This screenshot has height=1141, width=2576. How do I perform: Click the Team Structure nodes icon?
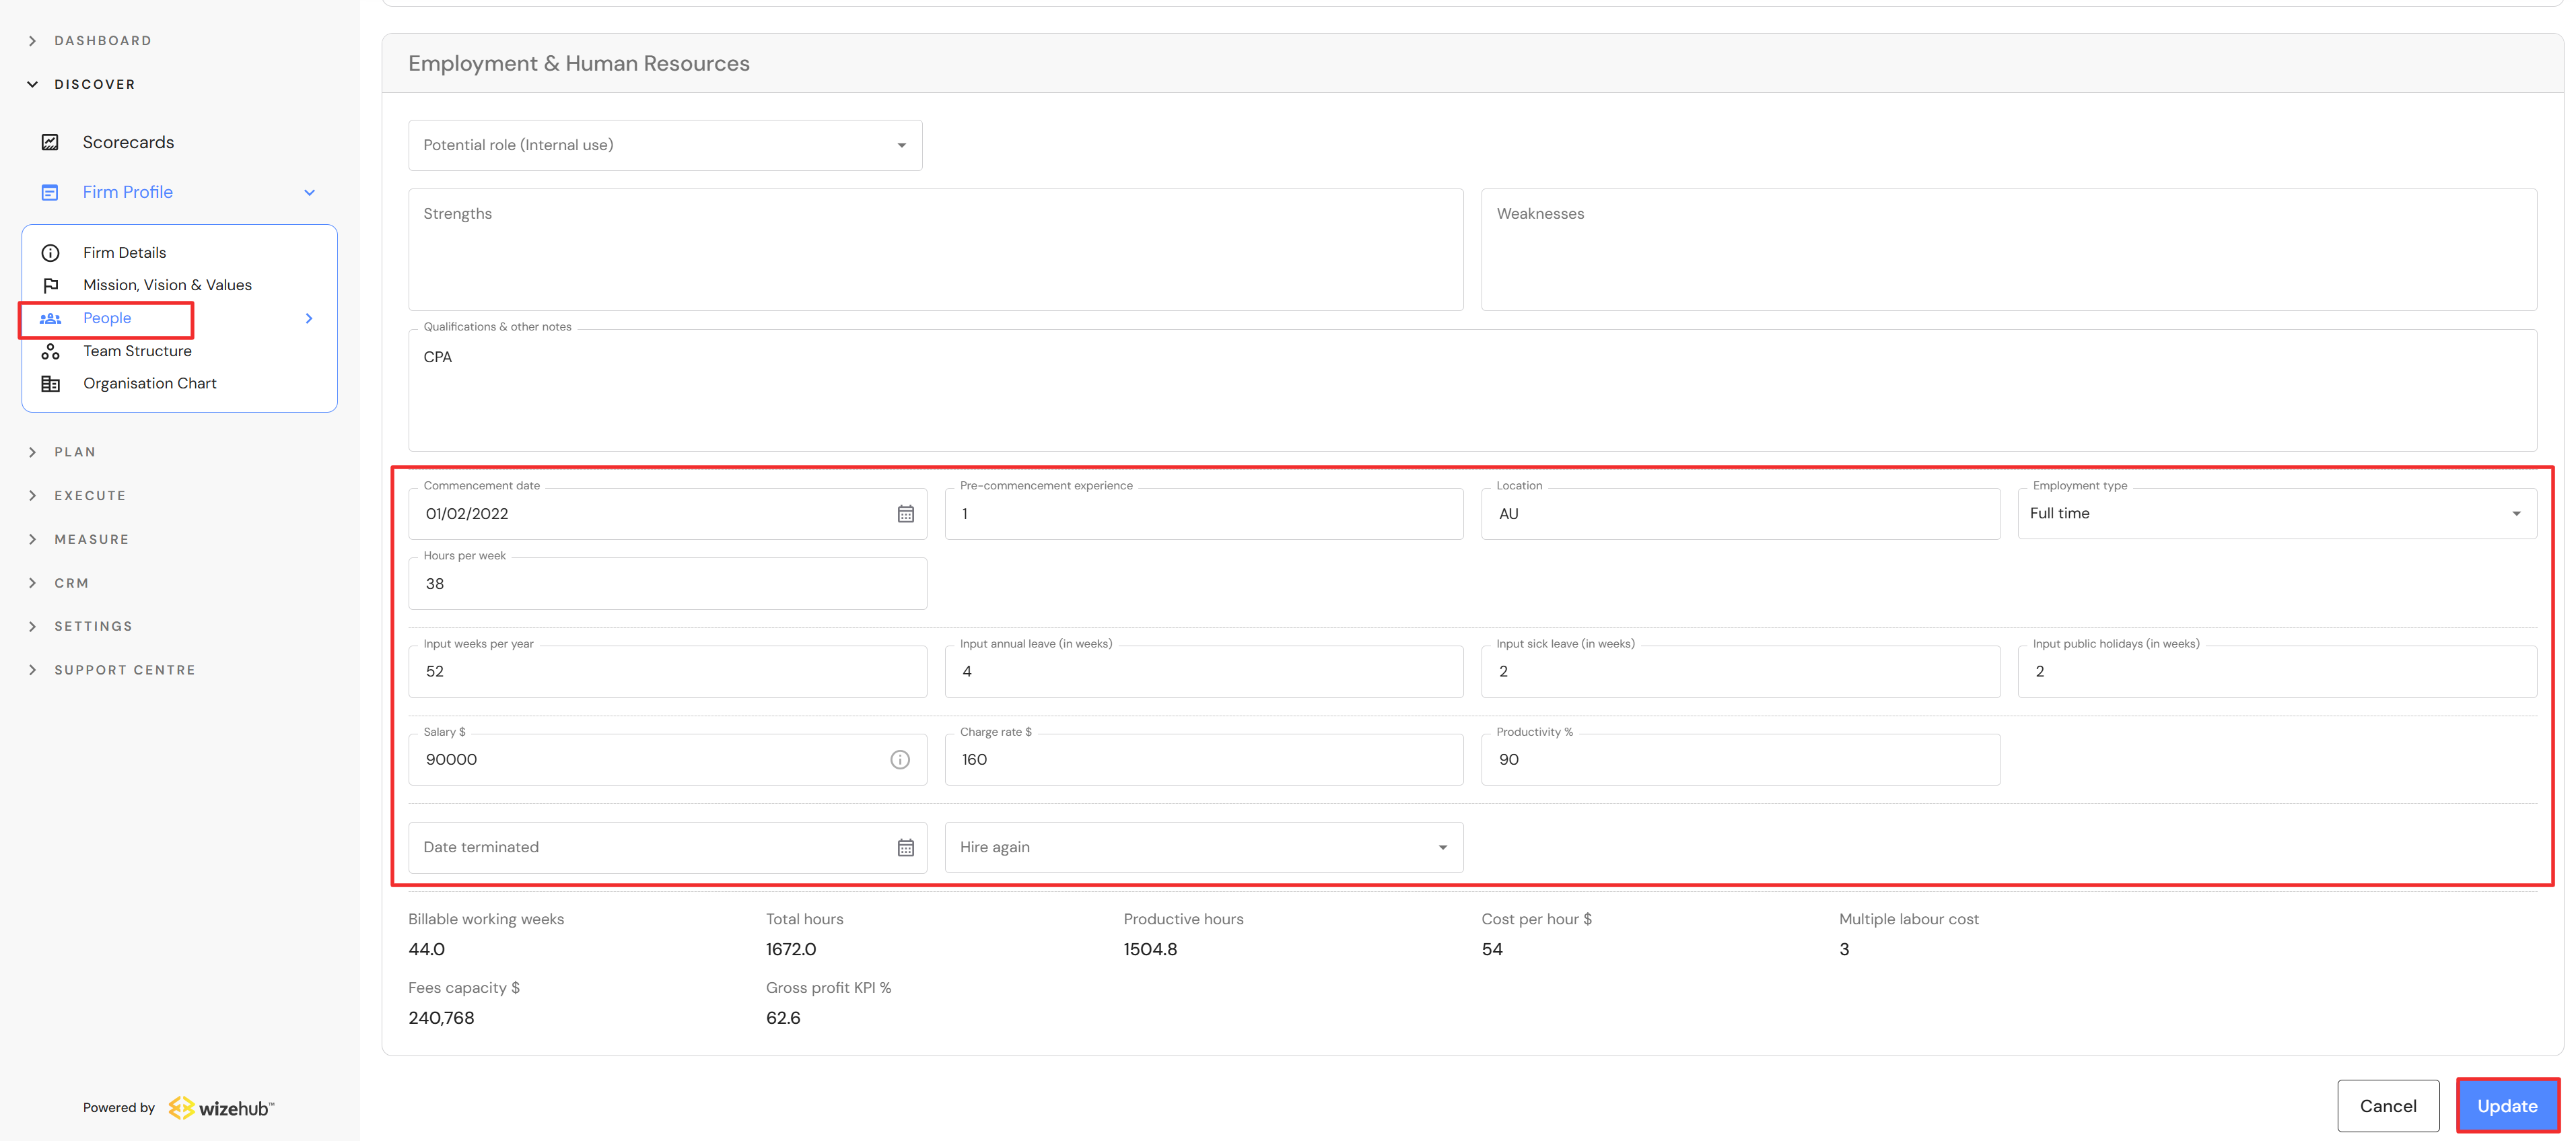point(50,351)
